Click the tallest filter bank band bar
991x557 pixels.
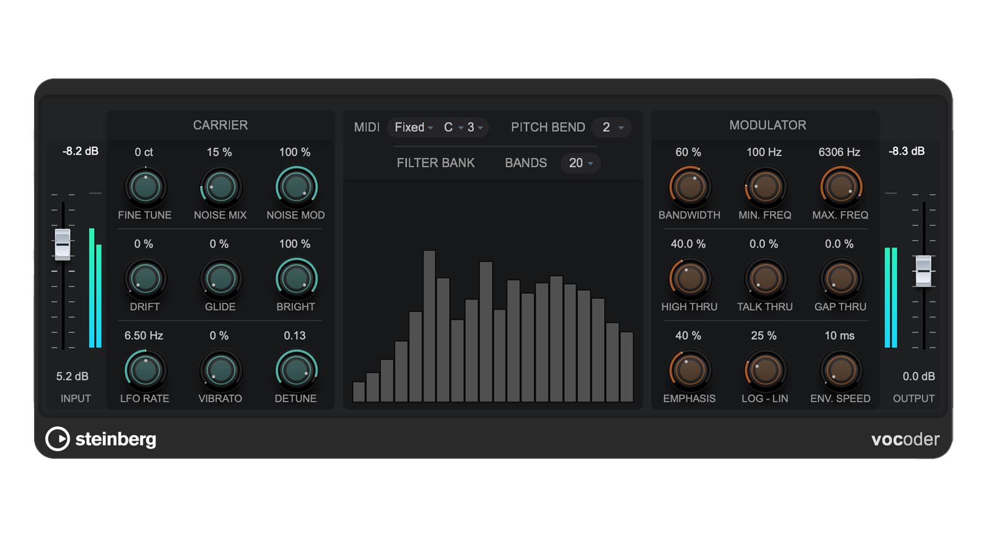tap(429, 326)
